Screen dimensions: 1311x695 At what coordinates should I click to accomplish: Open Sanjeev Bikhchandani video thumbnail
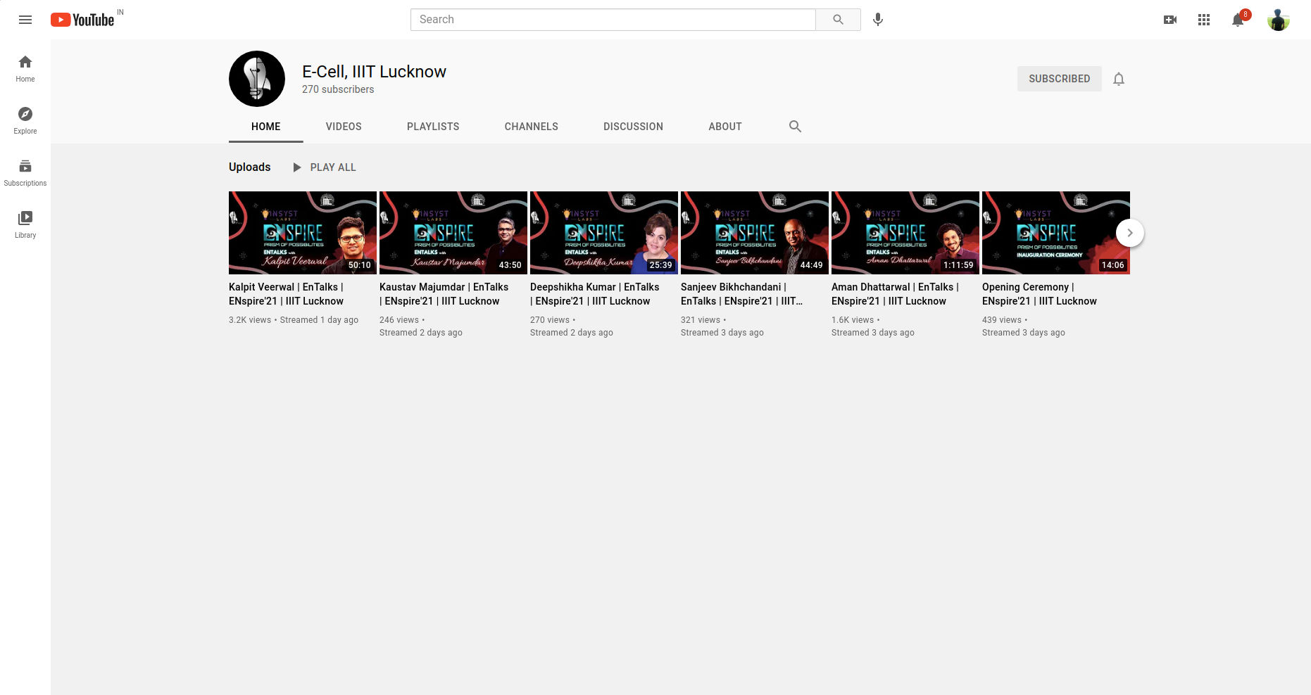point(755,233)
